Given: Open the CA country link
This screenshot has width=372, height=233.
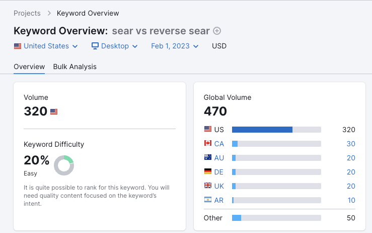Looking at the screenshot, I should [219, 144].
